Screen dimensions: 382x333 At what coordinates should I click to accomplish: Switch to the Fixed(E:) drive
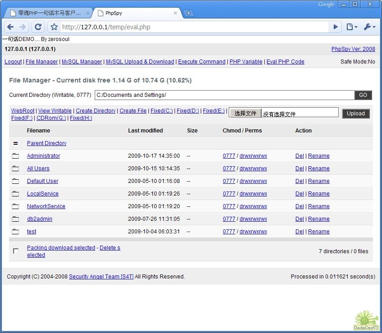click(x=214, y=111)
